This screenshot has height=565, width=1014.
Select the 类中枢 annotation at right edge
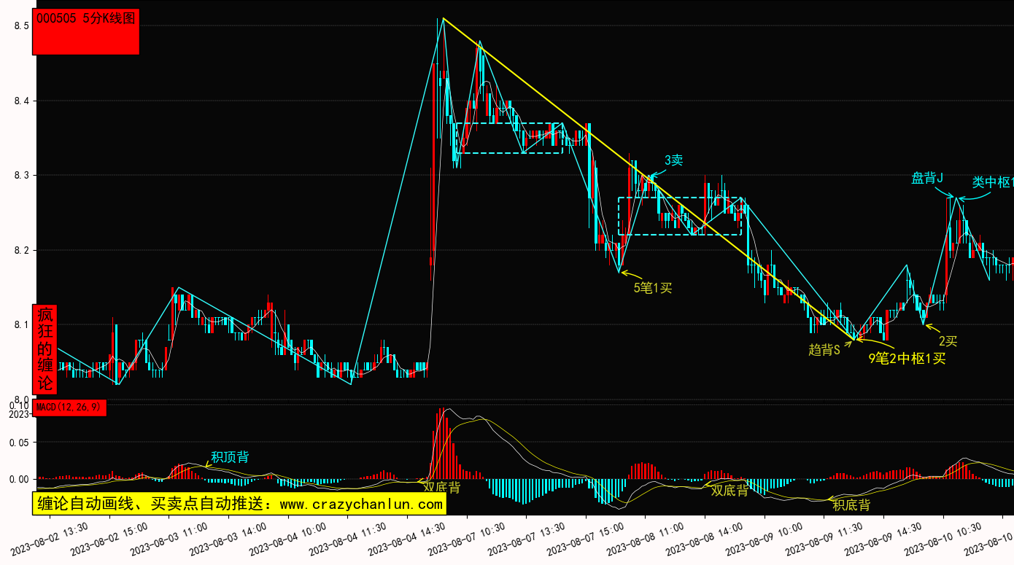(x=992, y=182)
